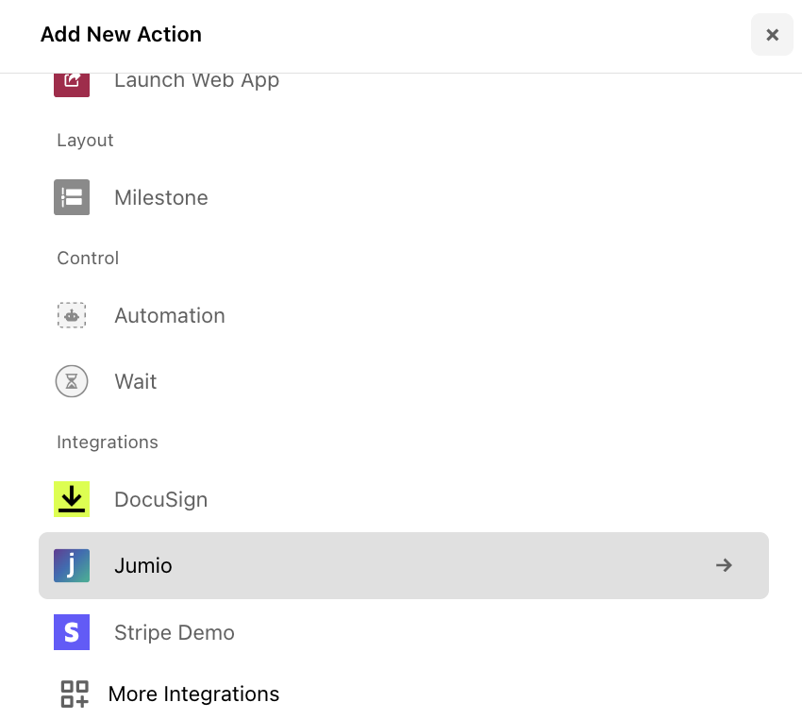Click the Wait hourglass icon
The height and width of the screenshot is (719, 802).
[x=72, y=381]
